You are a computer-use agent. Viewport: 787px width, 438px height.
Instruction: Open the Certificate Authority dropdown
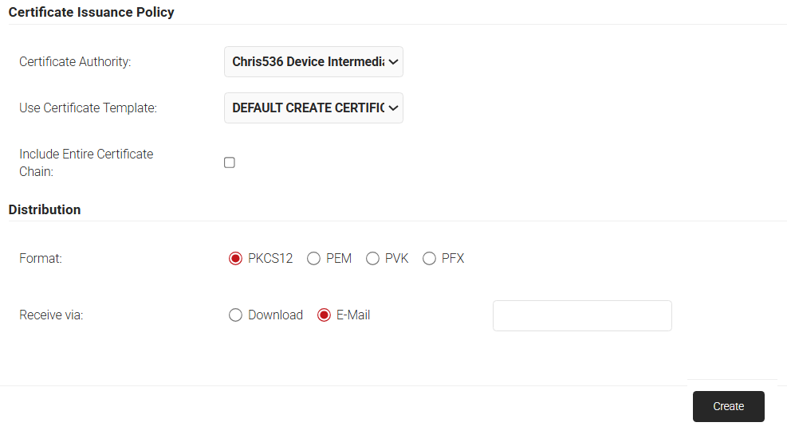click(313, 61)
